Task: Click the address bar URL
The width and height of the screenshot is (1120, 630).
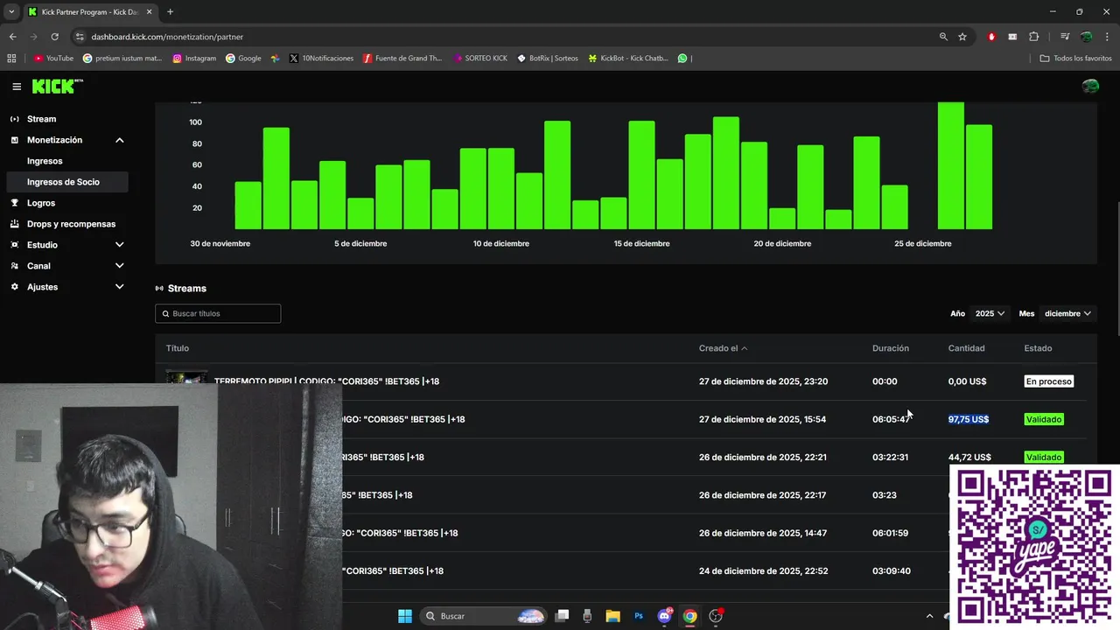Action: tap(167, 37)
